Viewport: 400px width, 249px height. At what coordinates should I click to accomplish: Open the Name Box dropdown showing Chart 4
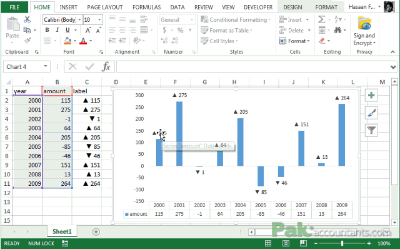(x=45, y=67)
